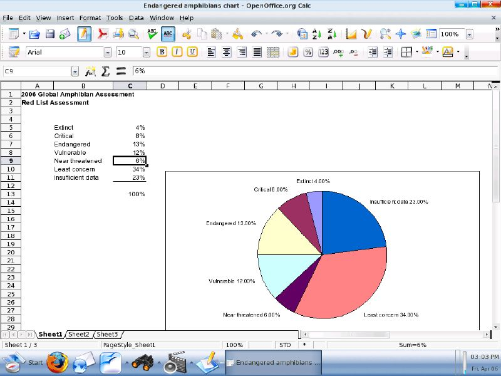
Task: Switch to the Sheet3 tab
Action: [107, 335]
